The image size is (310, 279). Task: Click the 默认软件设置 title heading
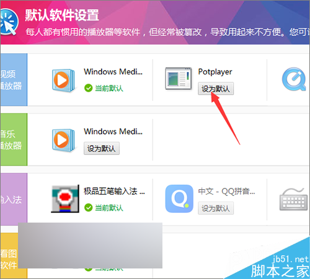click(x=62, y=15)
